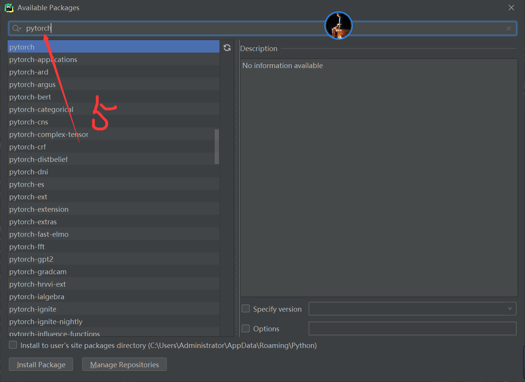Select pytorch-es in the list
525x382 pixels.
pyautogui.click(x=114, y=184)
